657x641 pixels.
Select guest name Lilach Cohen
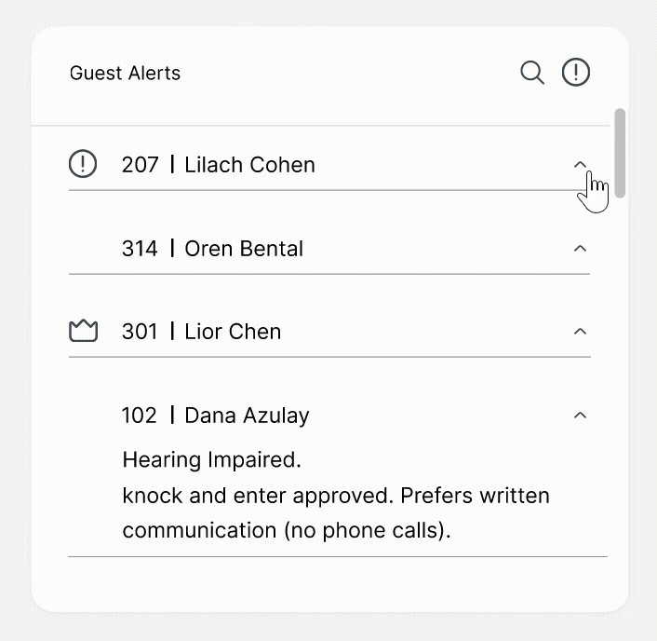tap(249, 165)
